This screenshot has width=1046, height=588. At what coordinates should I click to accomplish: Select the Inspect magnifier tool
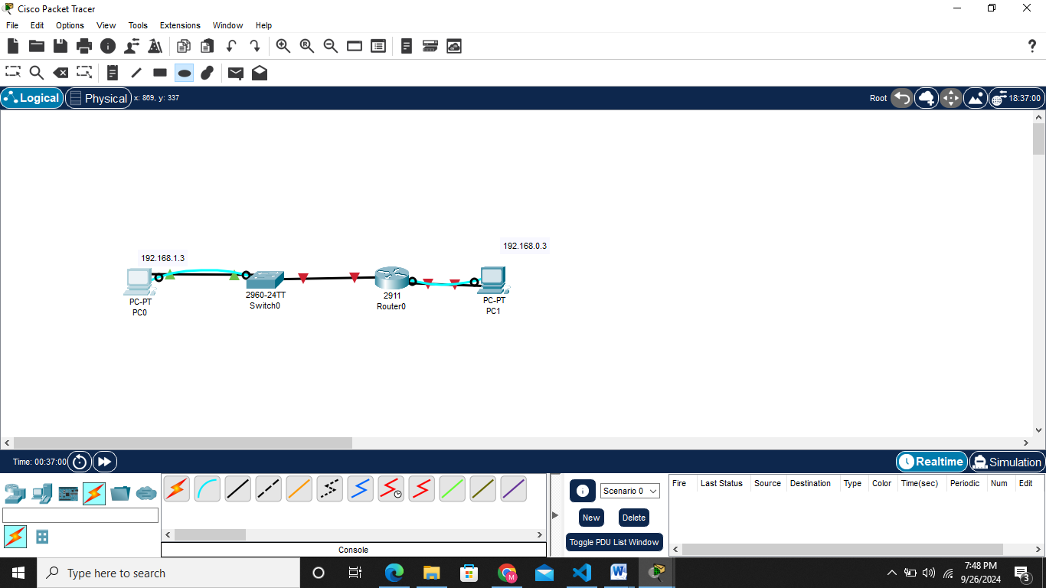[36, 73]
